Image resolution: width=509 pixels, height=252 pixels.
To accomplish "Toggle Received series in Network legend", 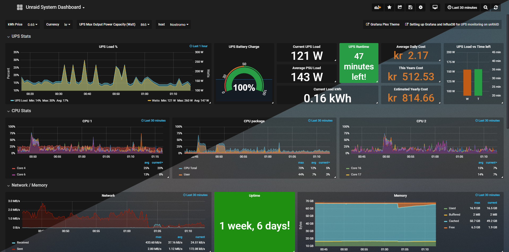I will (23, 242).
